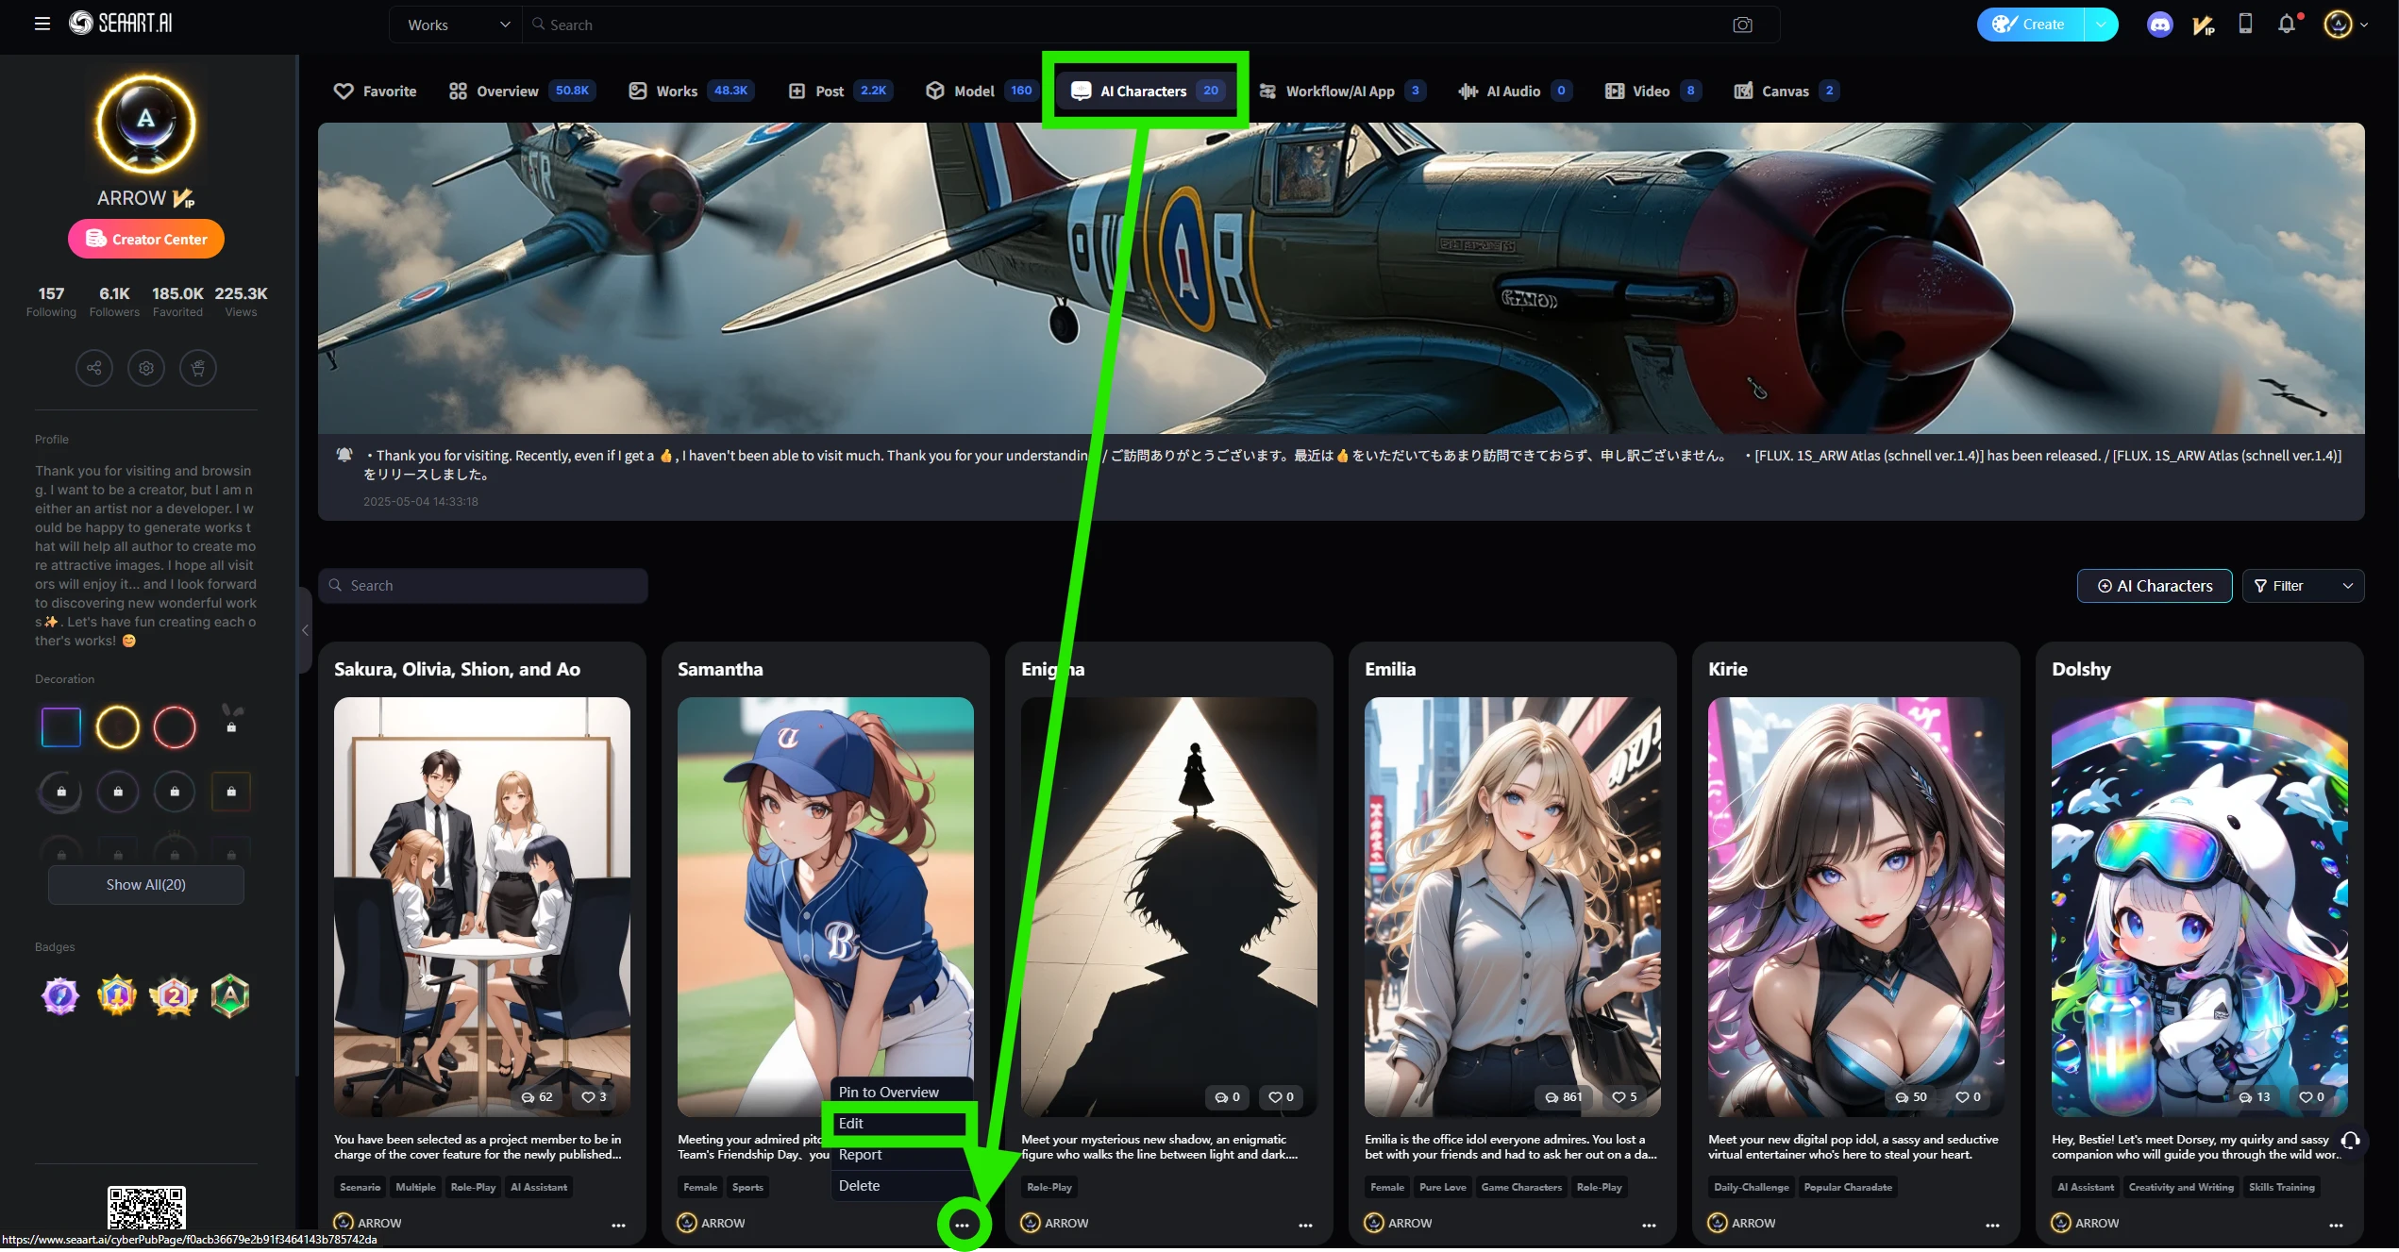The height and width of the screenshot is (1252, 2399).
Task: Expand the Create button dropdown arrow
Action: tap(2101, 25)
